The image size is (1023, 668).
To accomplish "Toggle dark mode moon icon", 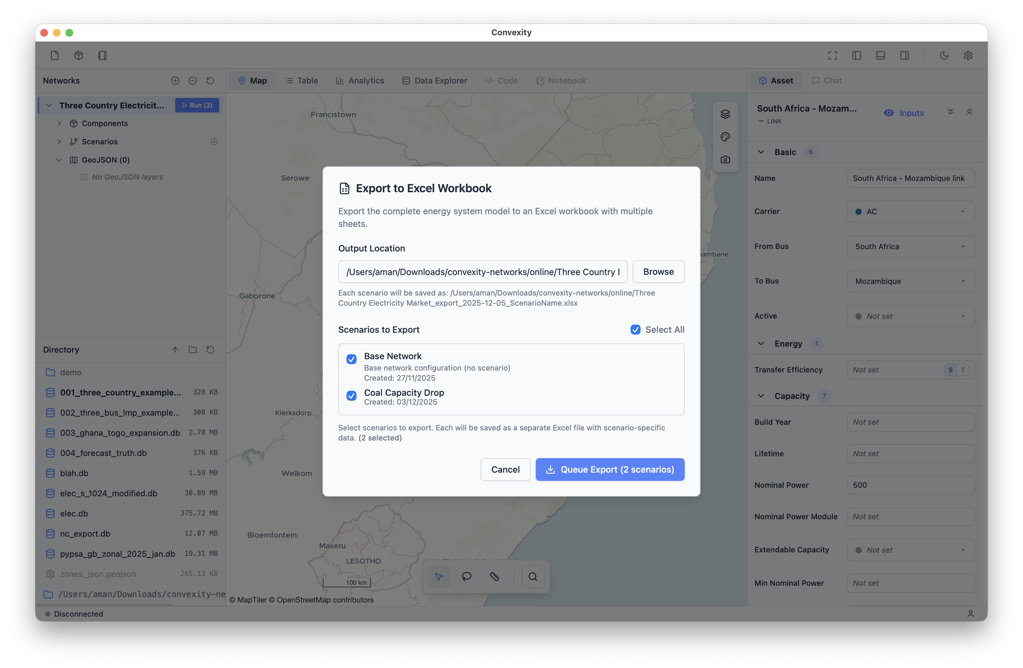I will (944, 55).
